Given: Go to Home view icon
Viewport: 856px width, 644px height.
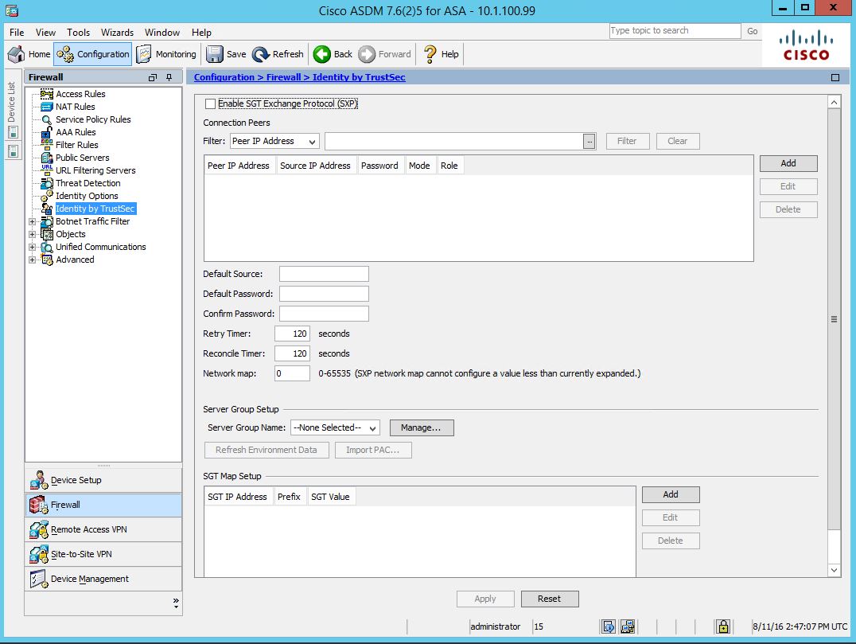Looking at the screenshot, I should pyautogui.click(x=16, y=54).
